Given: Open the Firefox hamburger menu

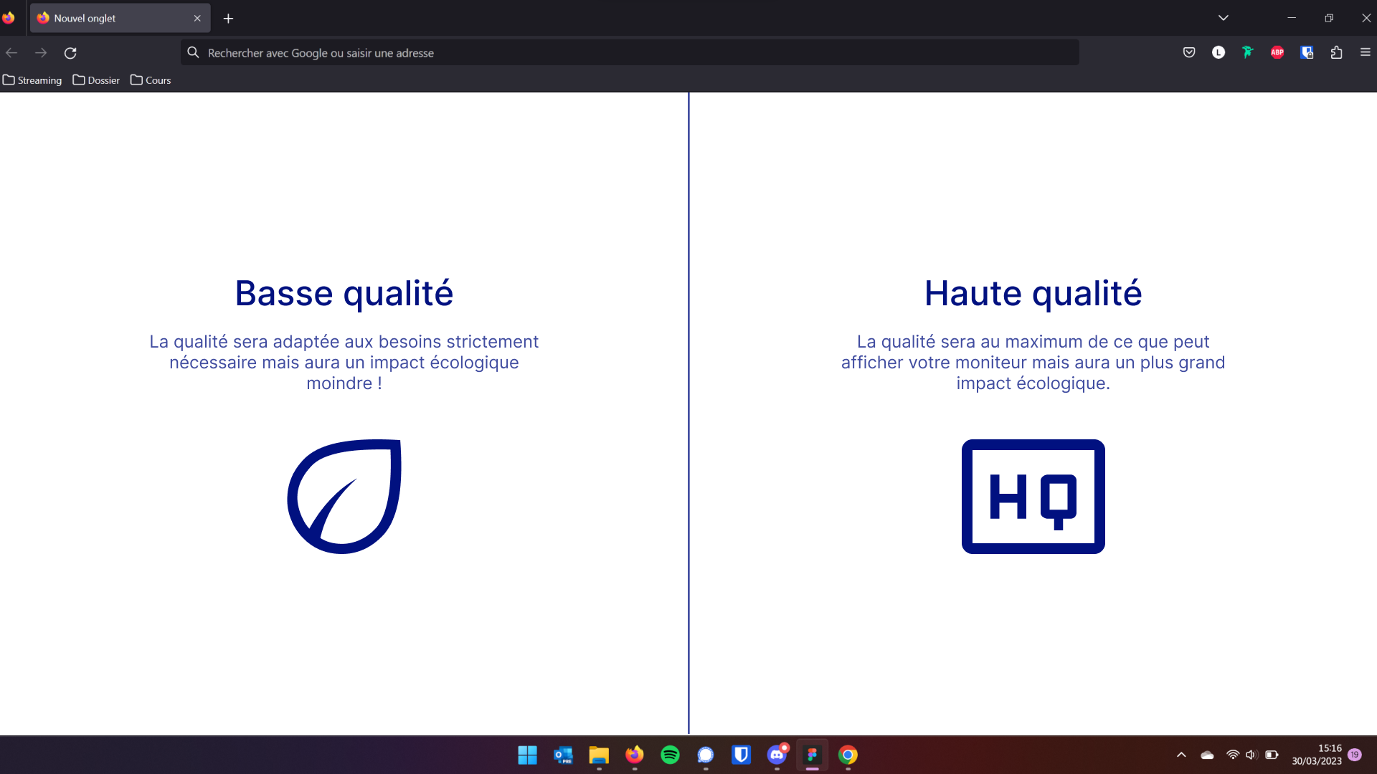Looking at the screenshot, I should [1365, 52].
